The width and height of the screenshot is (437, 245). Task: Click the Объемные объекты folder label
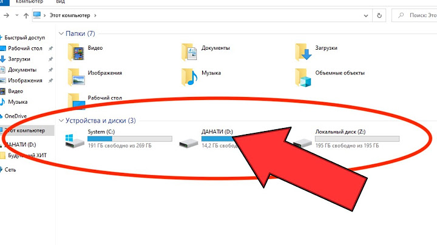[340, 73]
